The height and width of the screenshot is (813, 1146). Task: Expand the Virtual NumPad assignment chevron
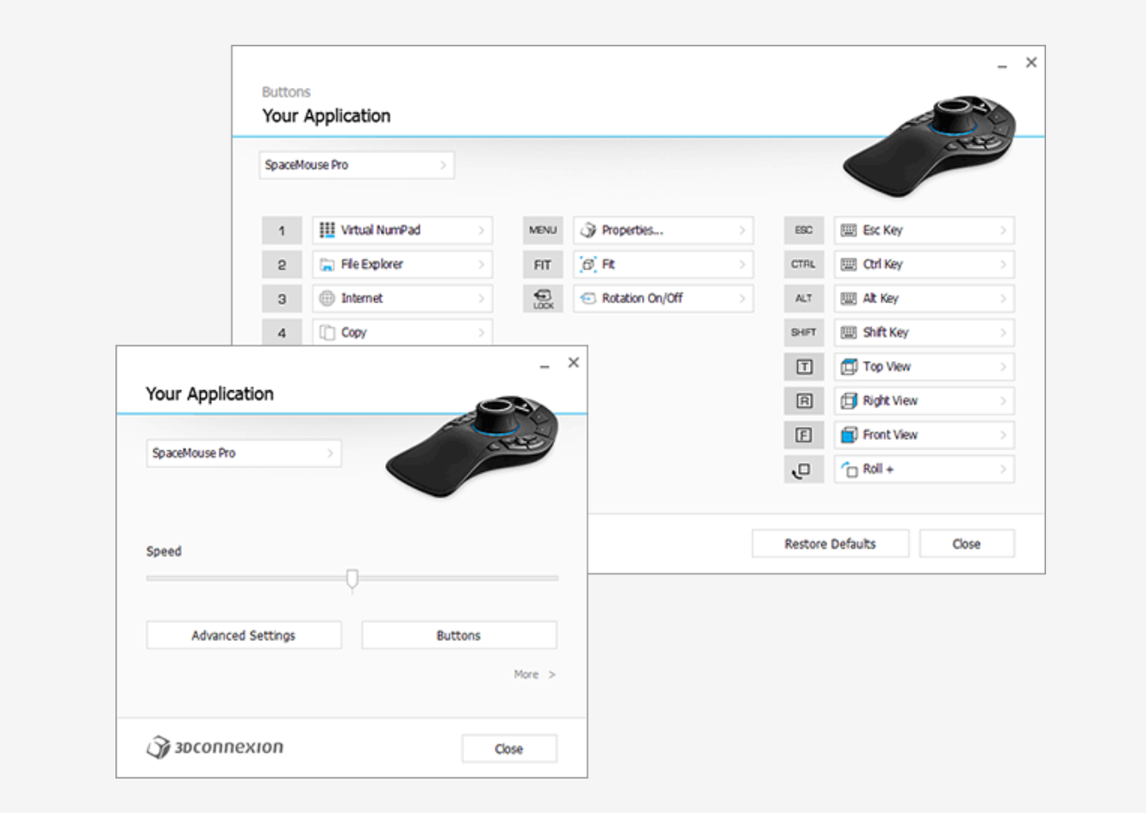click(x=481, y=230)
